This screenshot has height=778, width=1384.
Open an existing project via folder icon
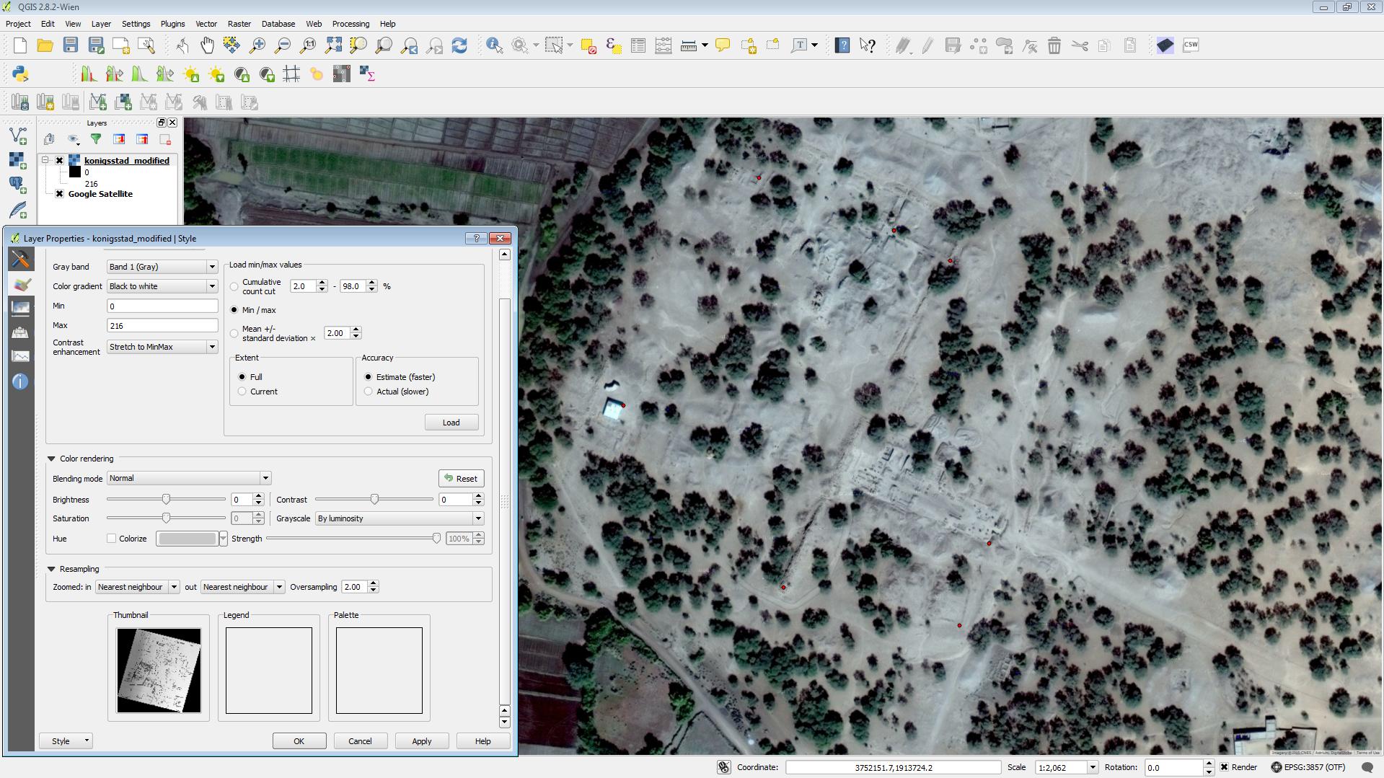click(x=45, y=45)
